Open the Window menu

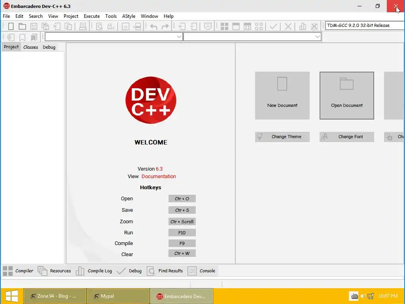(149, 16)
